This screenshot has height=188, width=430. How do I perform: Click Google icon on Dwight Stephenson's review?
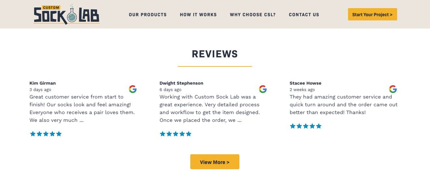pyautogui.click(x=263, y=89)
